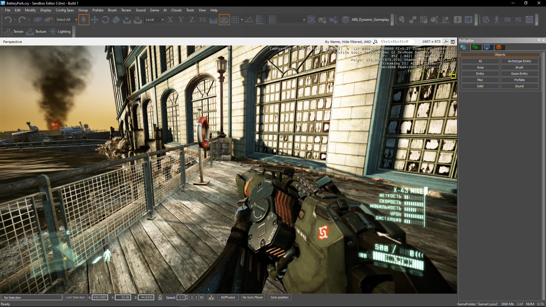The image size is (546, 307).
Task: Select the Rotate object tool
Action: [x=105, y=20]
